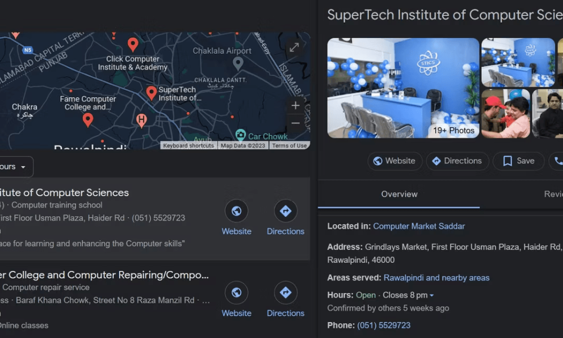The height and width of the screenshot is (338, 563).
Task: Select the Click Computer Institute map pin
Action: click(x=133, y=45)
